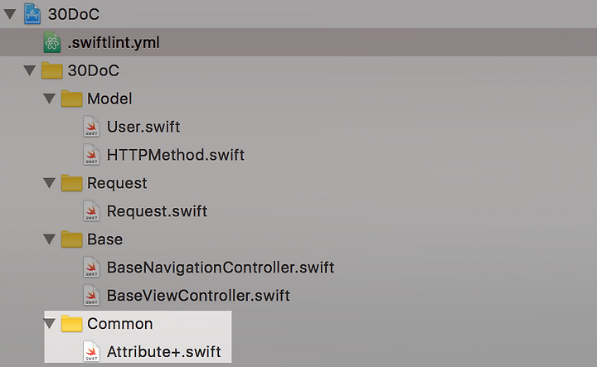Select the Request folder label
This screenshot has width=597, height=367.
coord(117,183)
